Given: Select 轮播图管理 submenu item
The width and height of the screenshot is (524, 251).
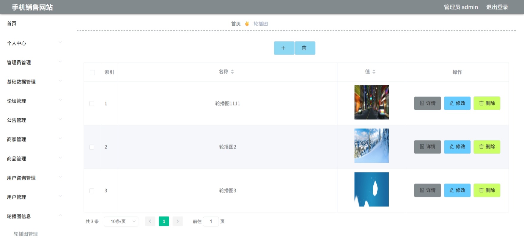Looking at the screenshot, I should (x=26, y=234).
